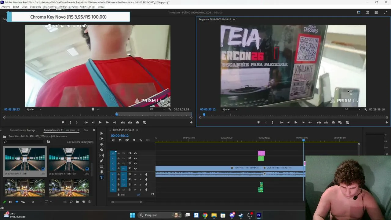Select the Pen tool

pyautogui.click(x=102, y=161)
